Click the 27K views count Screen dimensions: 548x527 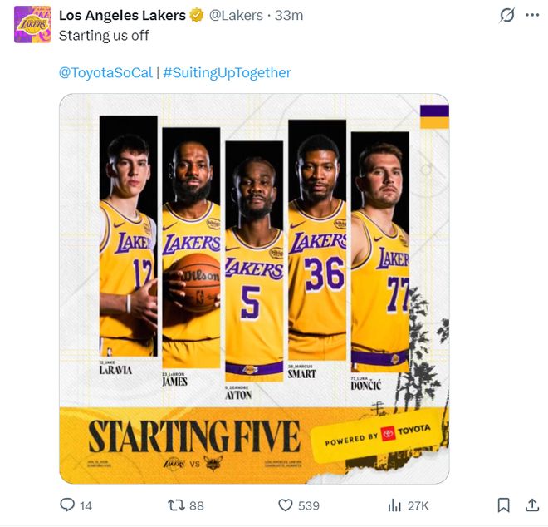[x=418, y=505]
